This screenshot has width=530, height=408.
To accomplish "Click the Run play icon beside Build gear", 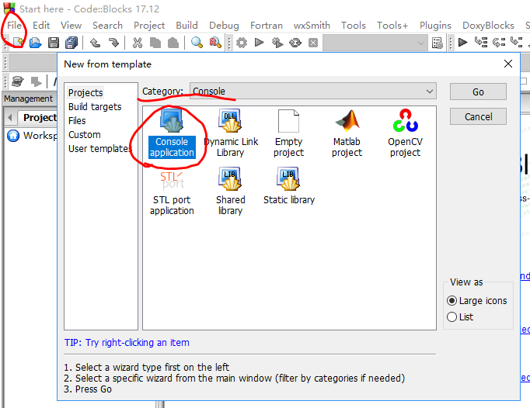I will [x=260, y=43].
